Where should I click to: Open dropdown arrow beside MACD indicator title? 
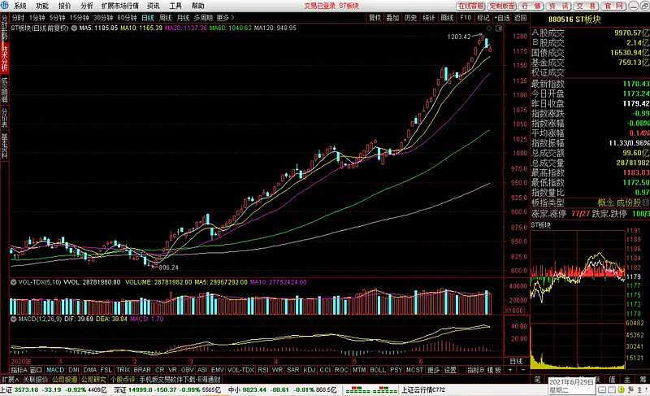pyautogui.click(x=14, y=320)
